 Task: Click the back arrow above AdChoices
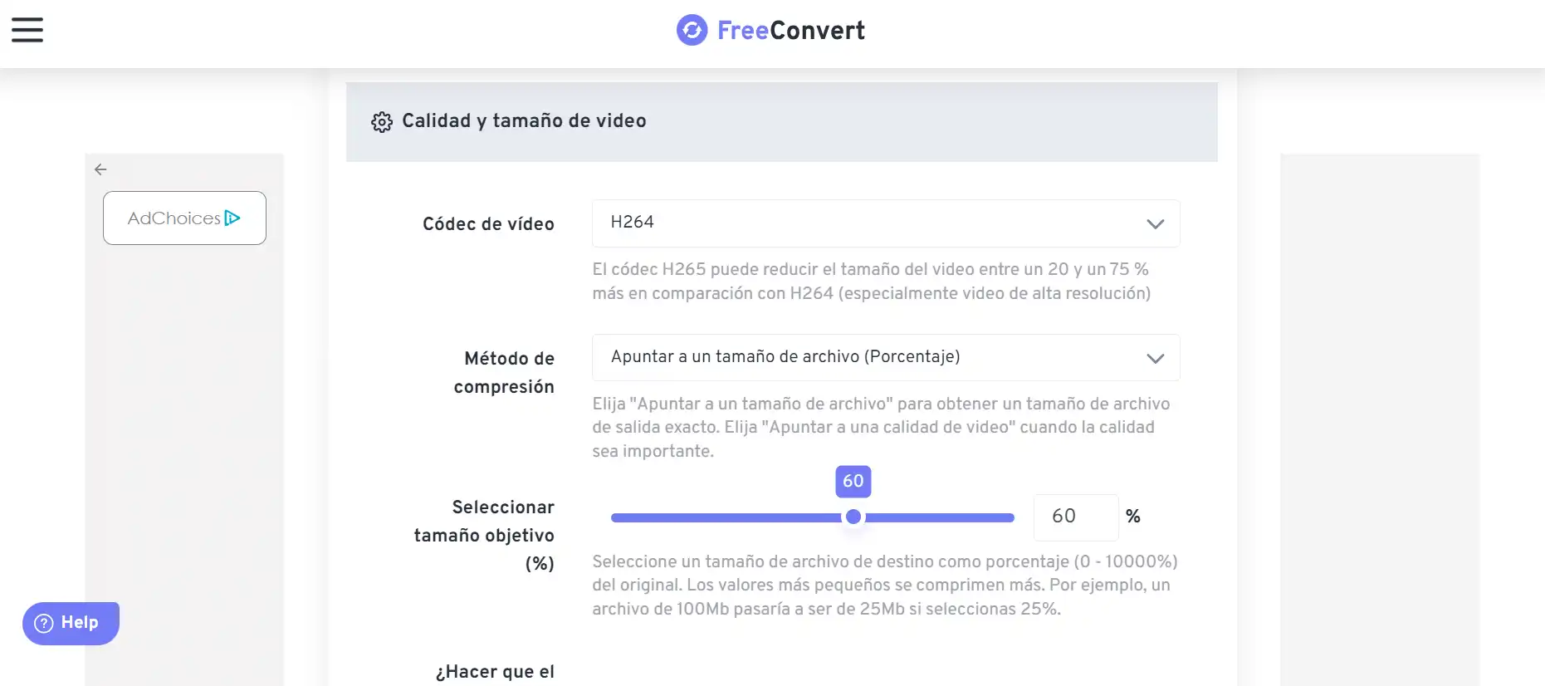coord(100,169)
